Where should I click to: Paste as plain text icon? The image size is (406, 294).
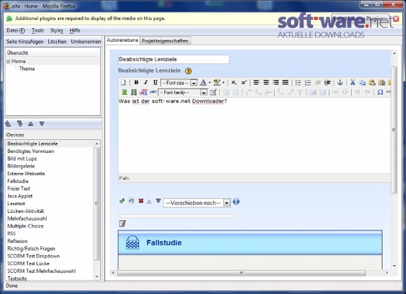tap(382, 83)
